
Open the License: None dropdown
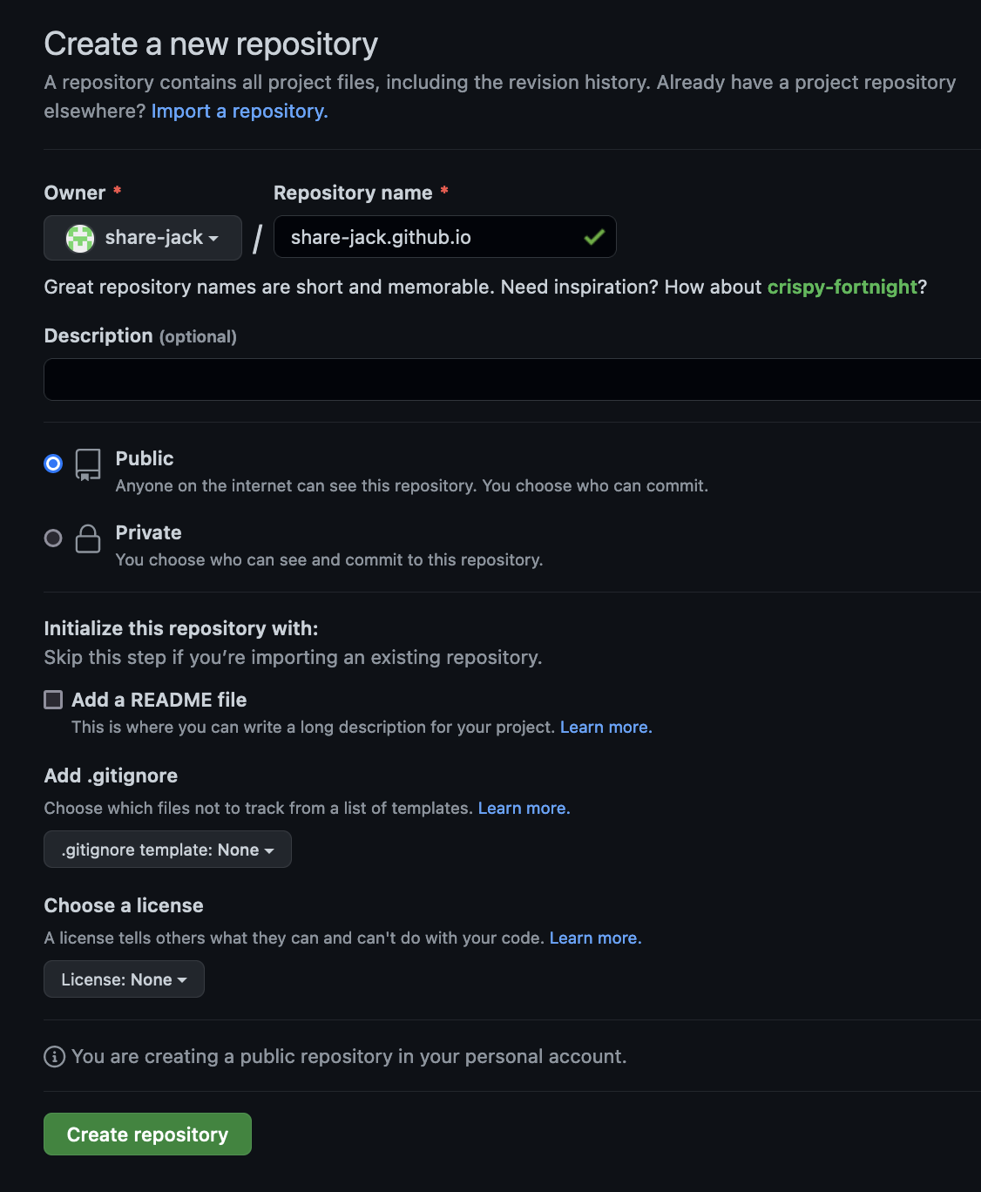point(124,979)
